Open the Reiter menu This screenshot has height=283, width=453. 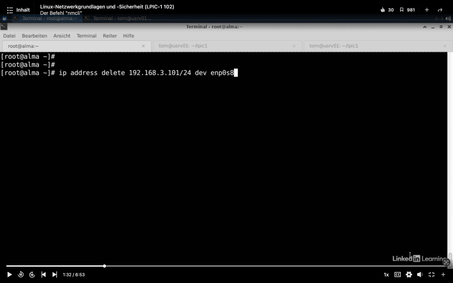110,36
